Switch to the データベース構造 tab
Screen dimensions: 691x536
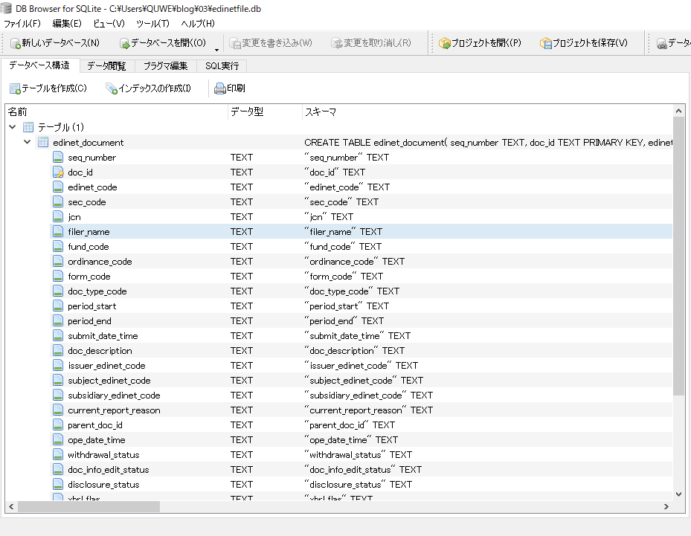click(39, 65)
